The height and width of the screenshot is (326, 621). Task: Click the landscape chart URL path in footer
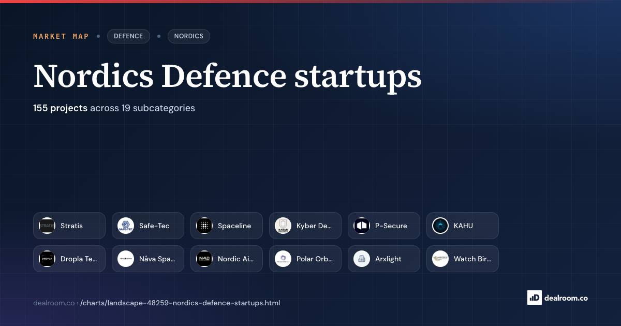pyautogui.click(x=180, y=303)
